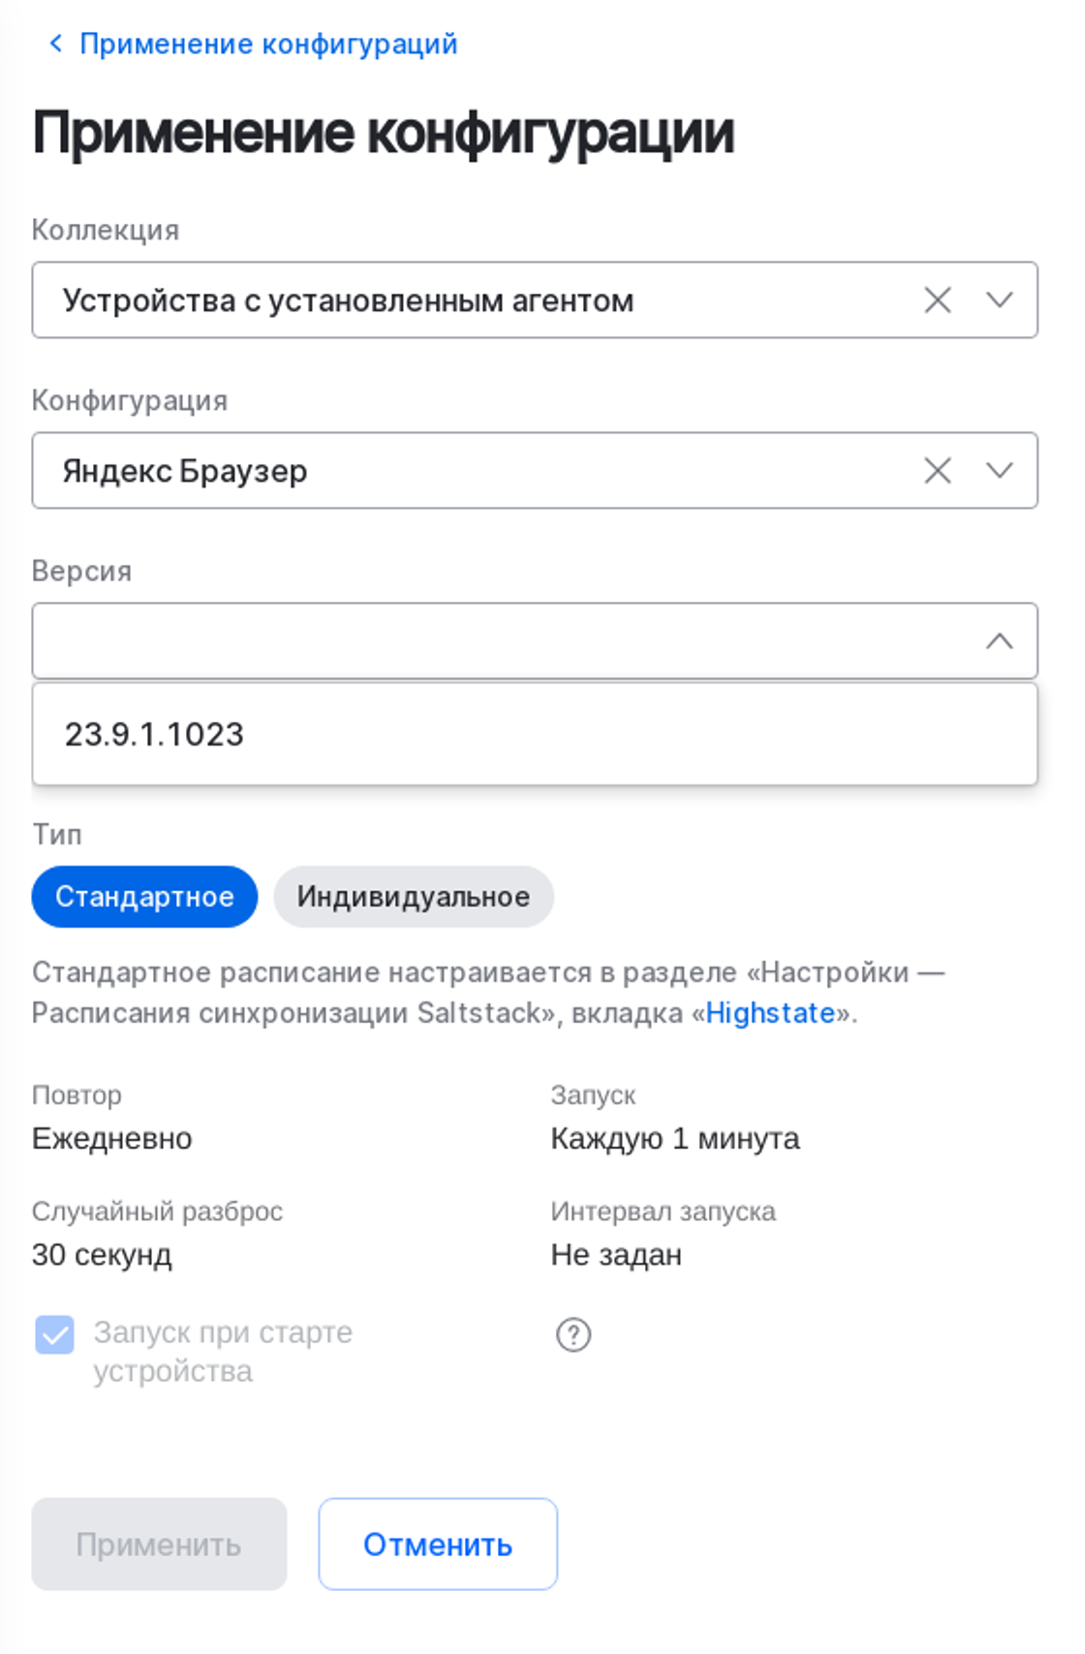The width and height of the screenshot is (1085, 1654).
Task: Go back to Применение конфигураций list
Action: [x=268, y=44]
